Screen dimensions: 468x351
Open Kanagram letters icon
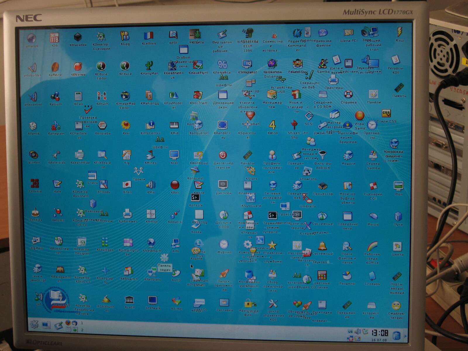[56, 126]
